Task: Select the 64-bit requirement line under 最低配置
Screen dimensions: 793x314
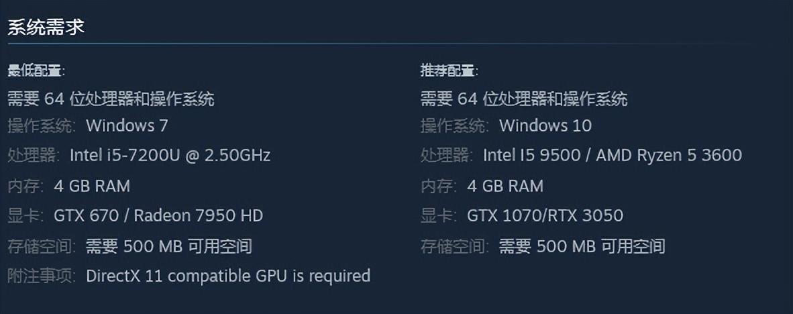Action: tap(111, 99)
